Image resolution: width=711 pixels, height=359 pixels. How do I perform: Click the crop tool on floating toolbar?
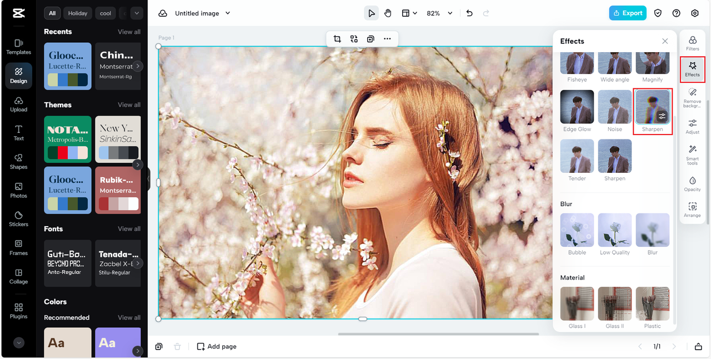(337, 39)
